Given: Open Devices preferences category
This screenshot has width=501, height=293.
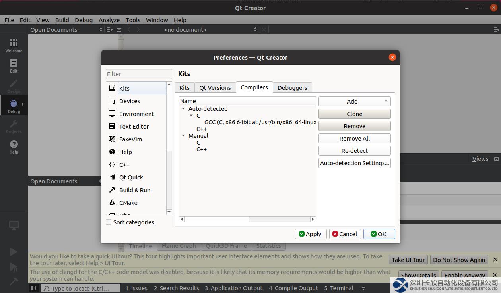Looking at the screenshot, I should 136,101.
